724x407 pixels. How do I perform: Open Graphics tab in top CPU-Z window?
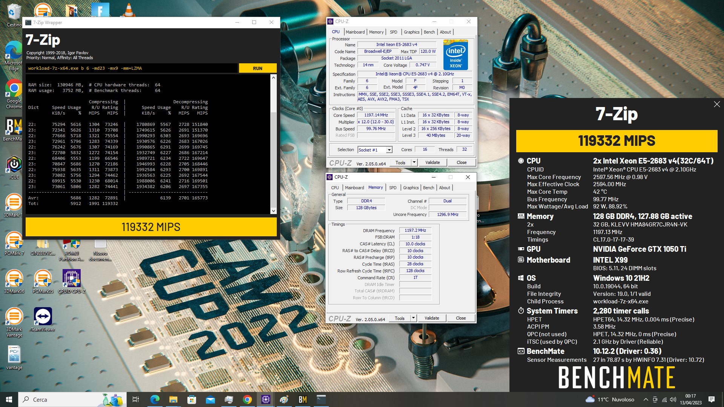pyautogui.click(x=411, y=32)
